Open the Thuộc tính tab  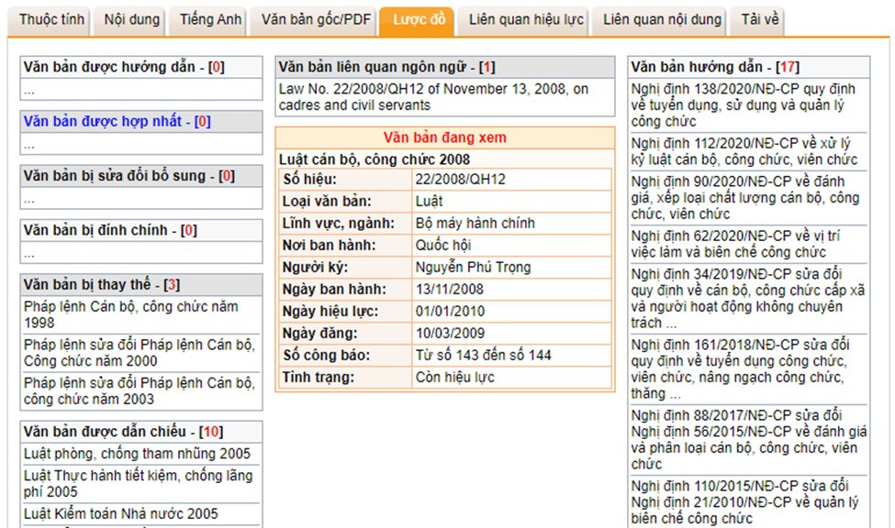click(51, 19)
